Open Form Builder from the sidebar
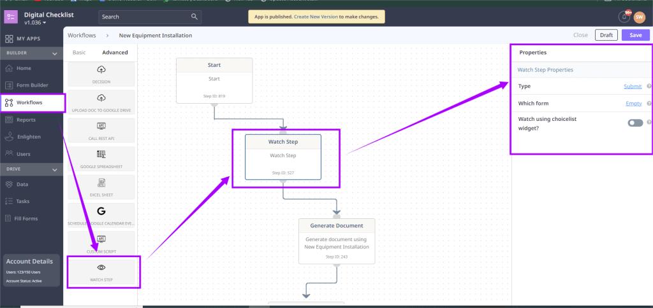653x308 pixels. pyautogui.click(x=32, y=85)
